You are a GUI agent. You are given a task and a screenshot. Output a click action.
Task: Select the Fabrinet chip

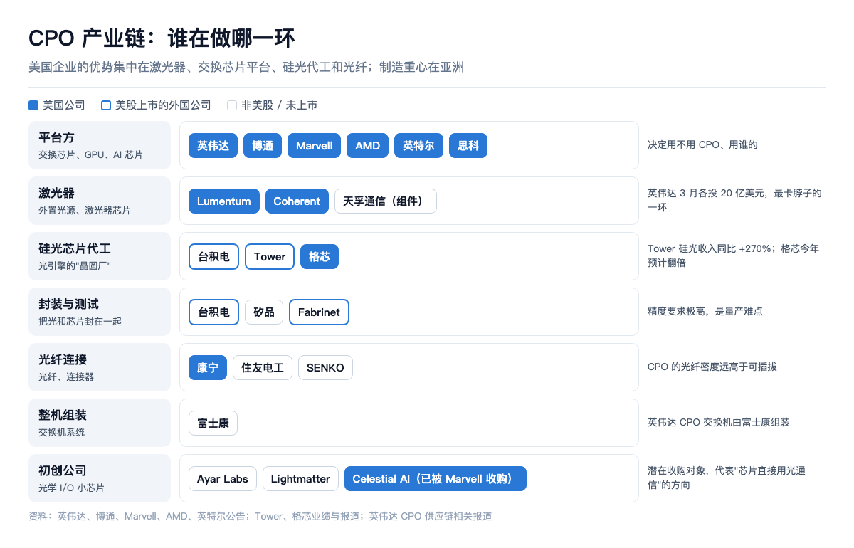coord(319,312)
